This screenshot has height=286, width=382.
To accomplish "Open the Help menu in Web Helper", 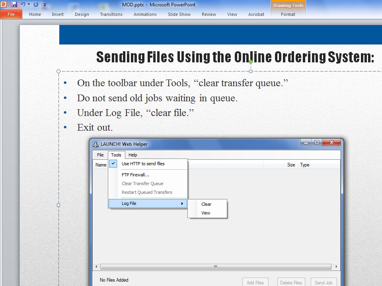I will click(x=133, y=155).
